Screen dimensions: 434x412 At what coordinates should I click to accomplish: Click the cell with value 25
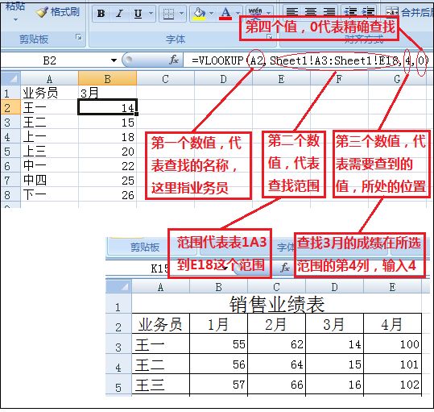107,180
